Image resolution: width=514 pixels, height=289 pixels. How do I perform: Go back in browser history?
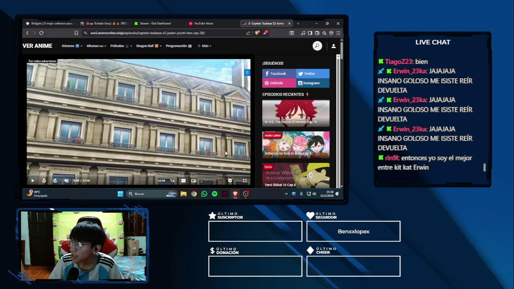tap(27, 33)
